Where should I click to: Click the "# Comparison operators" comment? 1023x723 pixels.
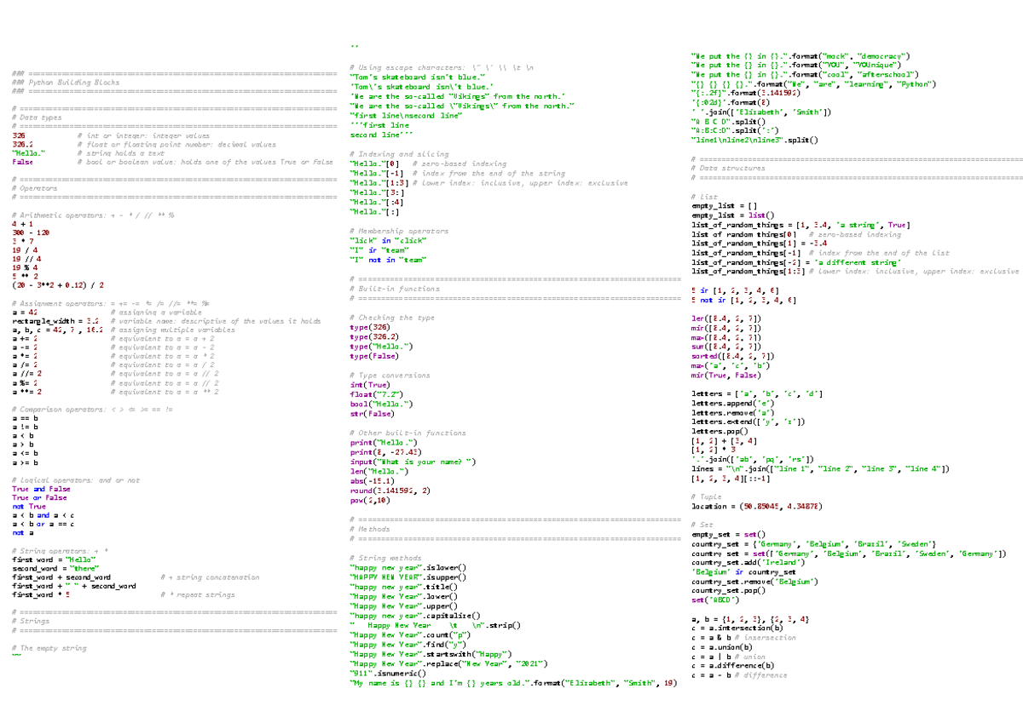coord(94,410)
